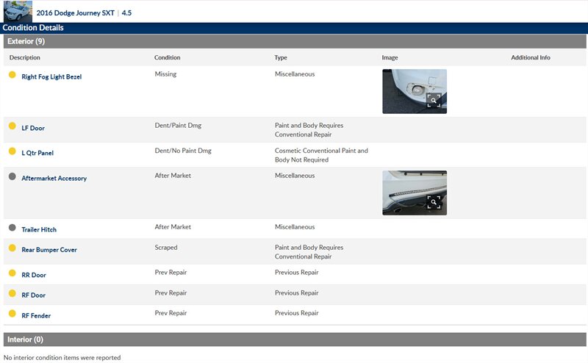Click gray status dot beside Trailer Hitch
Viewport: 588px width, 363px height.
pyautogui.click(x=12, y=229)
